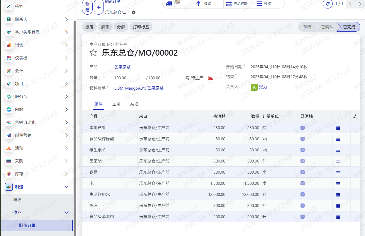Select 制造订单 in the sidebar
The width and height of the screenshot is (365, 236).
point(27,225)
